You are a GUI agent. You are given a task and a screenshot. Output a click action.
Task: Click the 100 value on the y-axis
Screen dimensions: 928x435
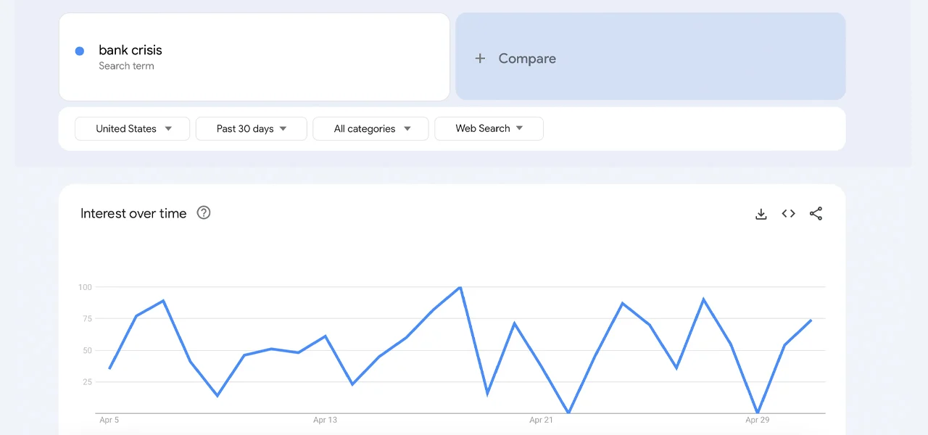tap(85, 288)
